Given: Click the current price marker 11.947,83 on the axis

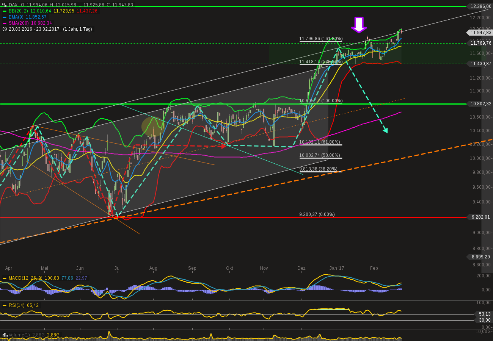Looking at the screenshot, I should 480,33.
